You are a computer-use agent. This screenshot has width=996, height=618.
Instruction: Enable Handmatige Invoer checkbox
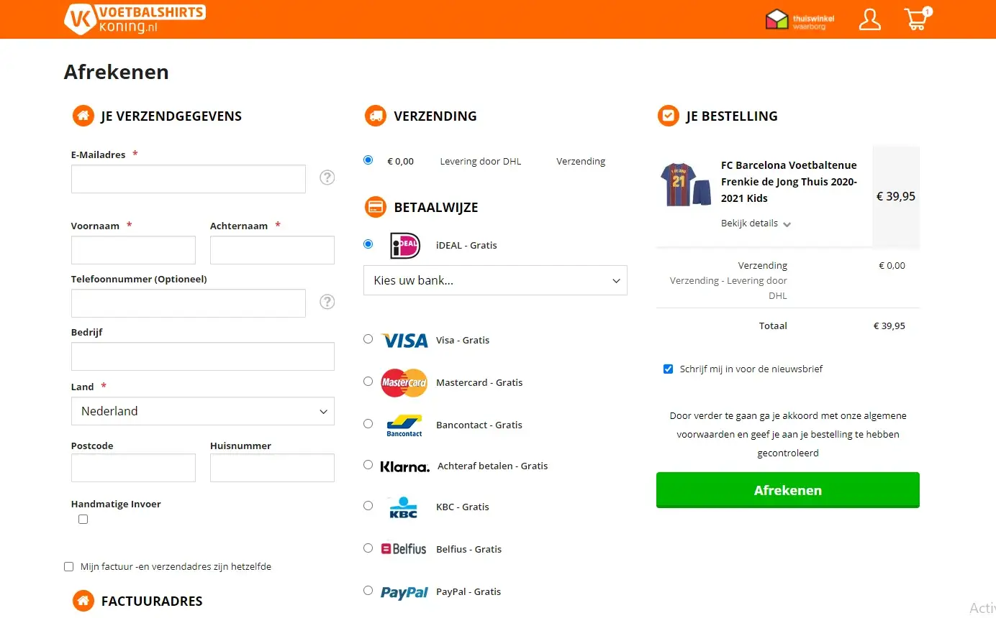coord(83,519)
